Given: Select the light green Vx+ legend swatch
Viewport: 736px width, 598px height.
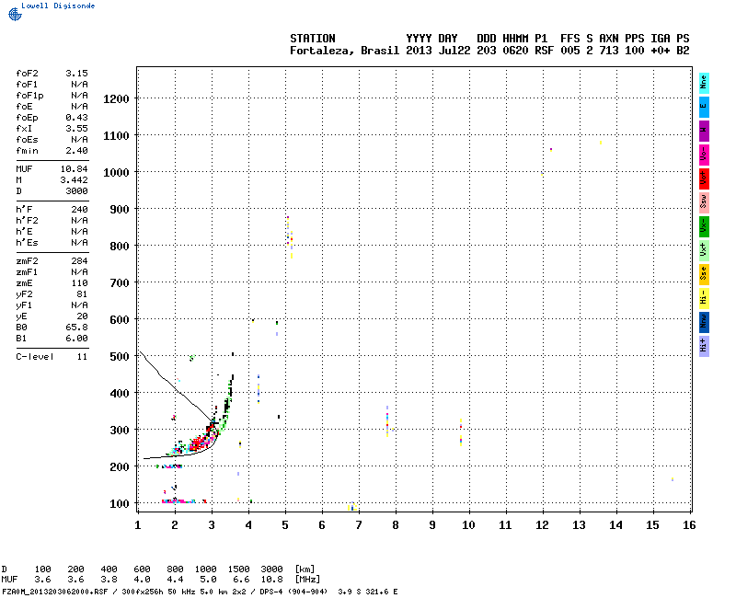Looking at the screenshot, I should click(x=704, y=250).
